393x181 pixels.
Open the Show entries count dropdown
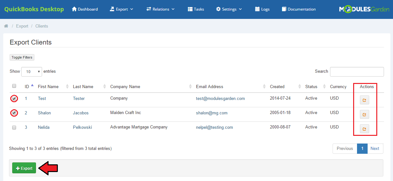click(31, 71)
